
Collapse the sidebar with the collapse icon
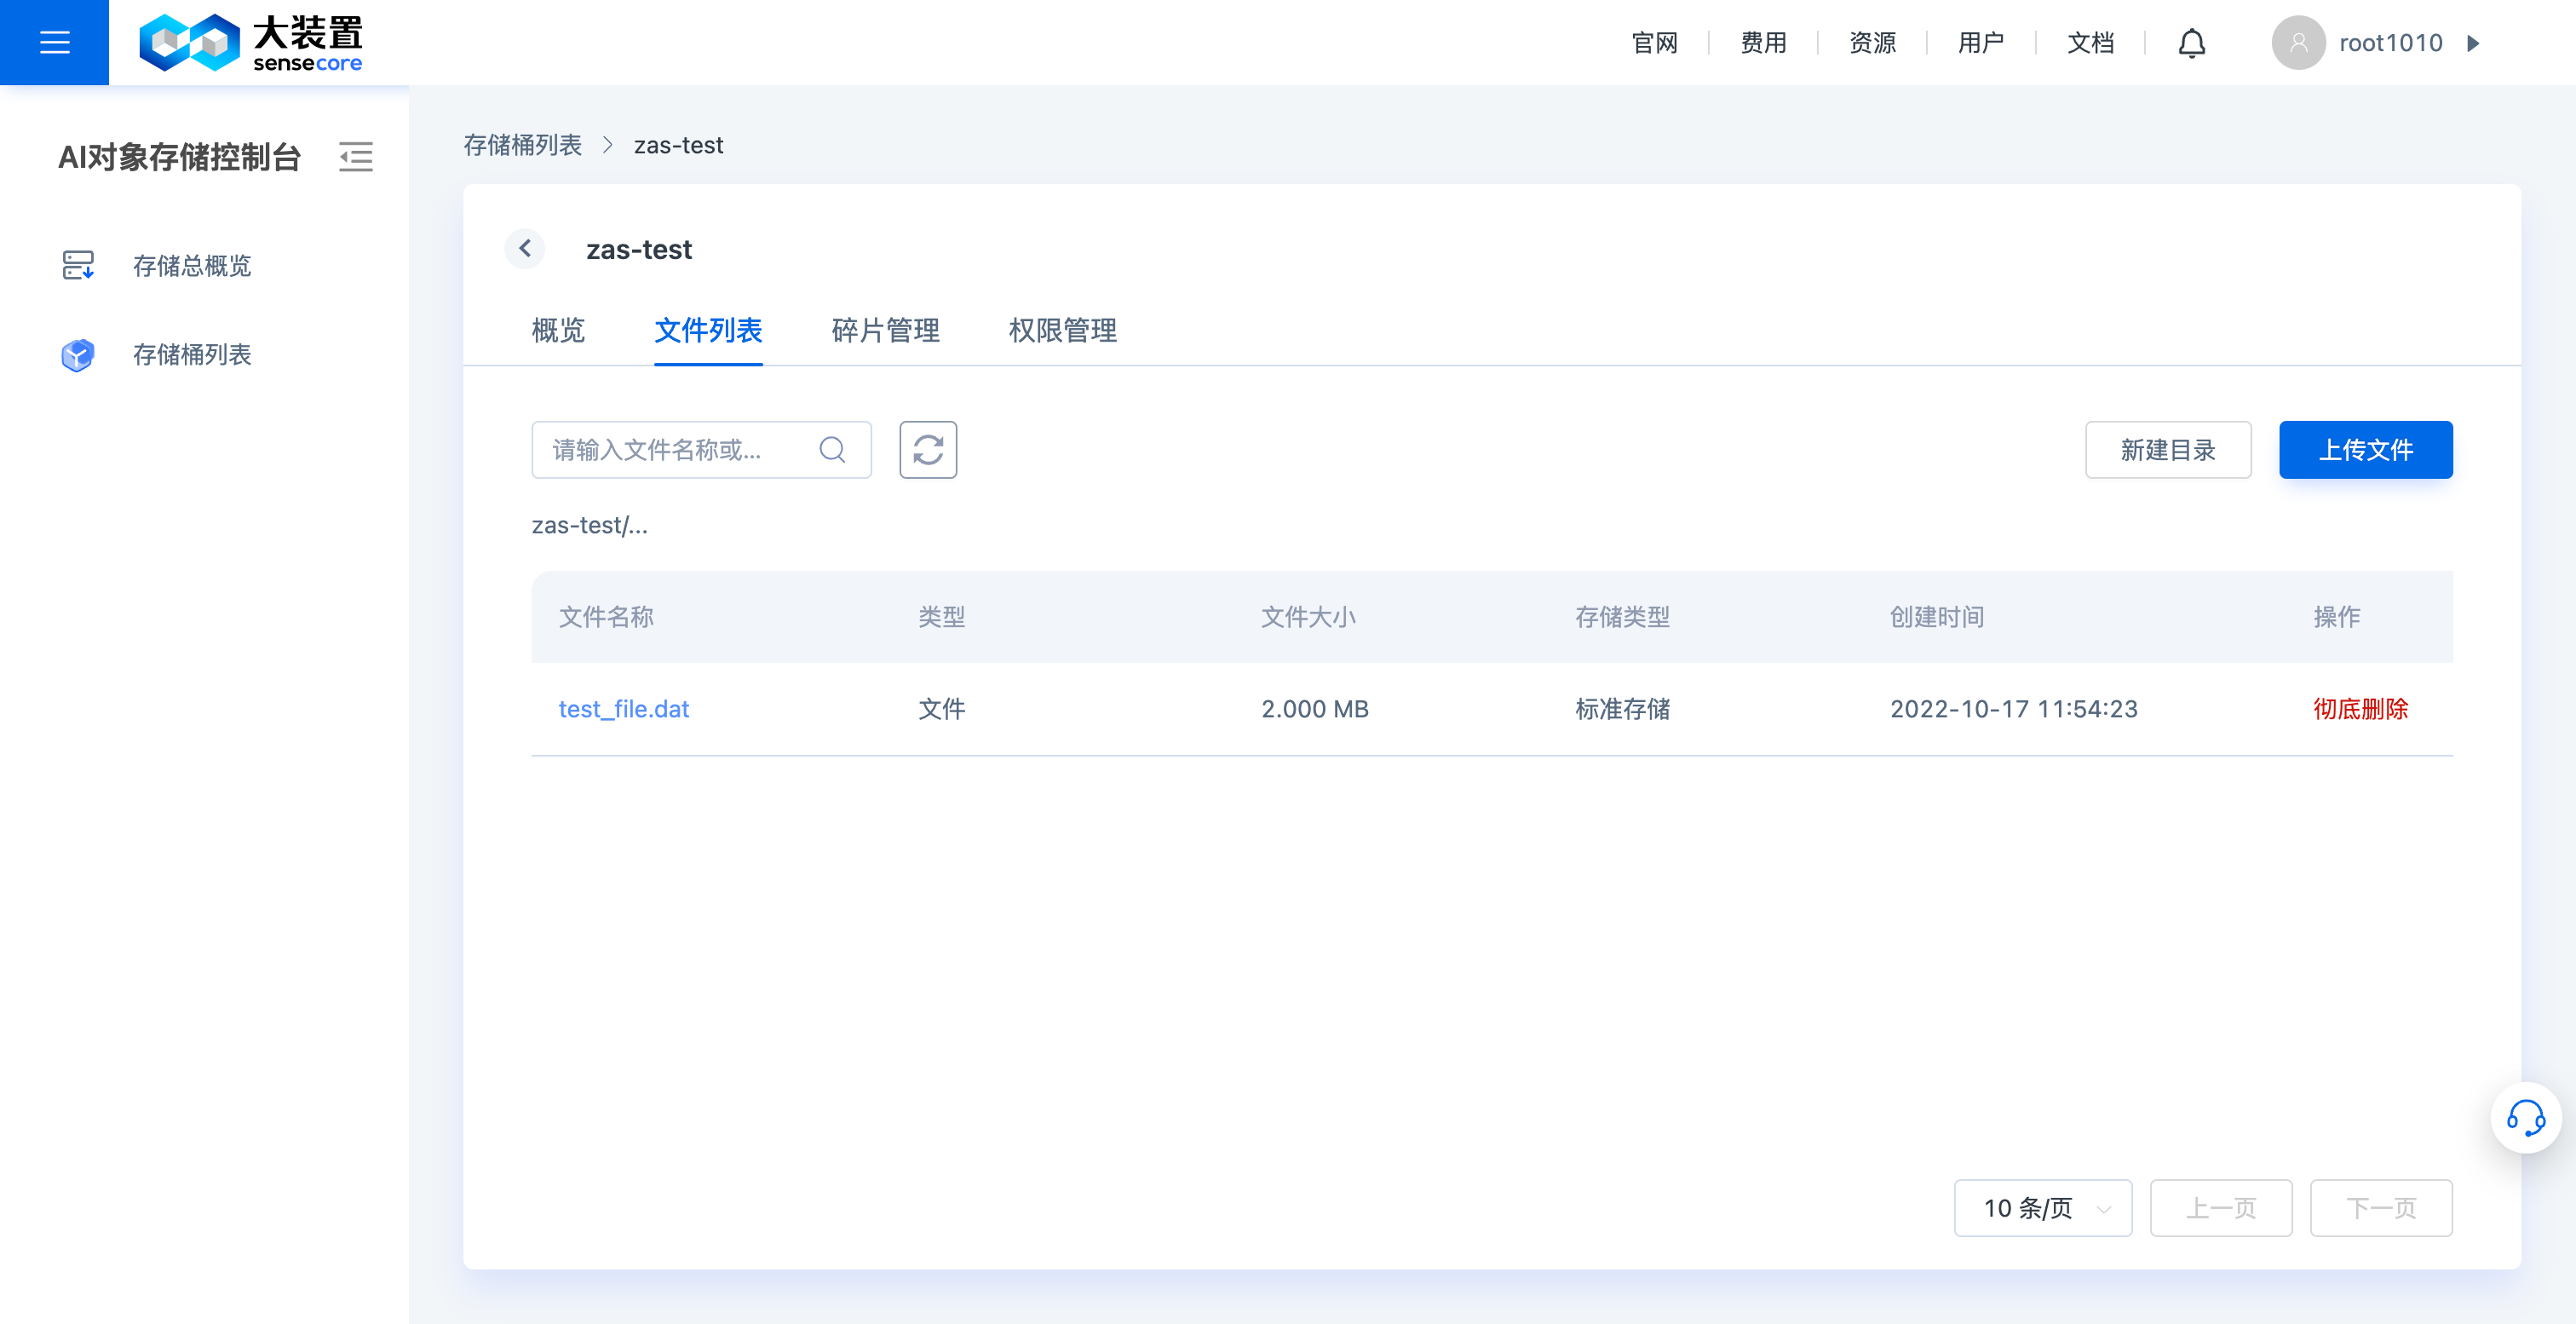coord(356,157)
